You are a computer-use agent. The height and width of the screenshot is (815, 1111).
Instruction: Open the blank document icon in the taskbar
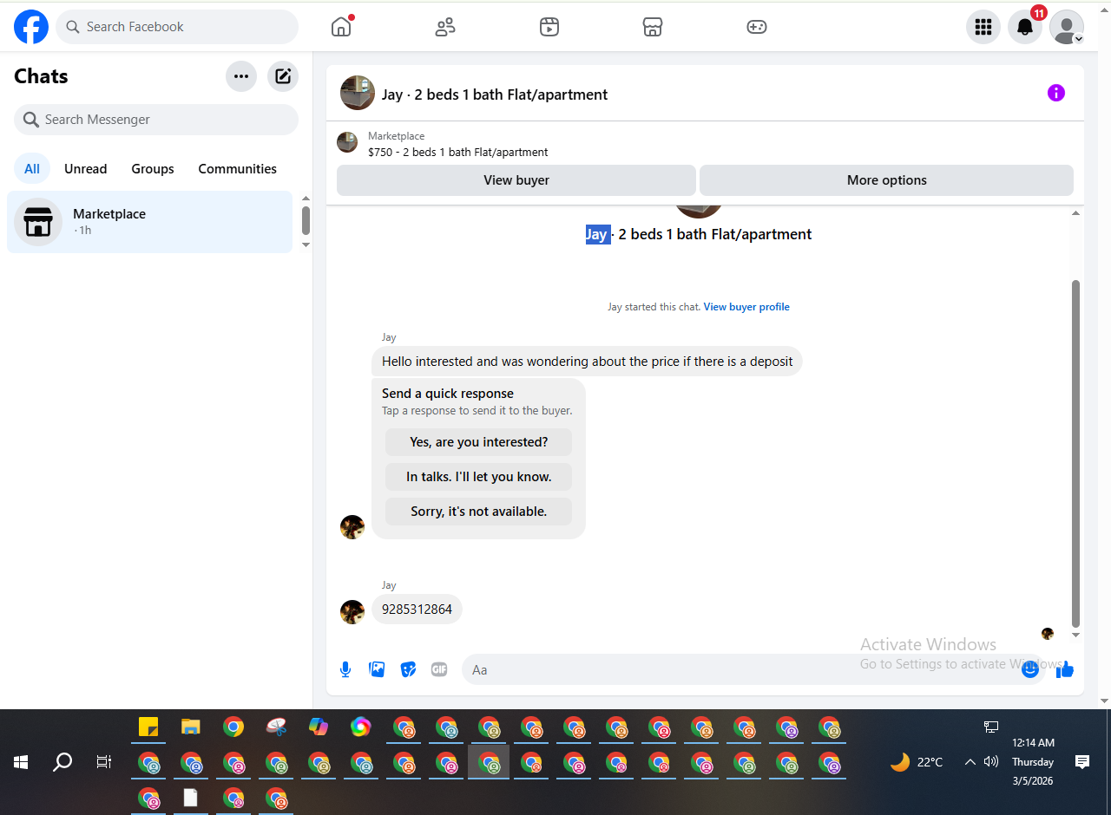click(x=191, y=798)
